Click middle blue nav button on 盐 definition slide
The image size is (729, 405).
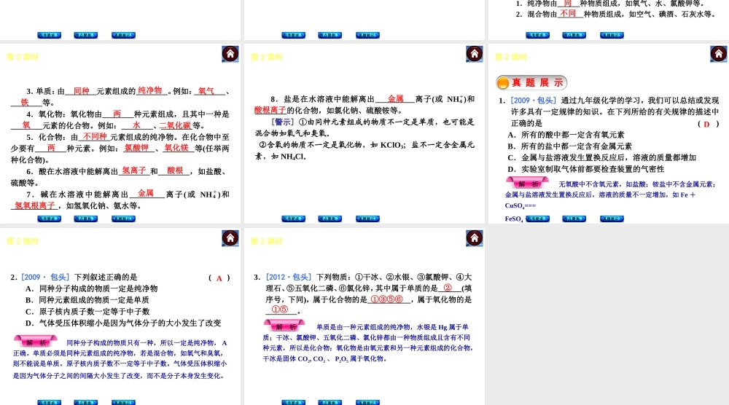pyautogui.click(x=330, y=219)
